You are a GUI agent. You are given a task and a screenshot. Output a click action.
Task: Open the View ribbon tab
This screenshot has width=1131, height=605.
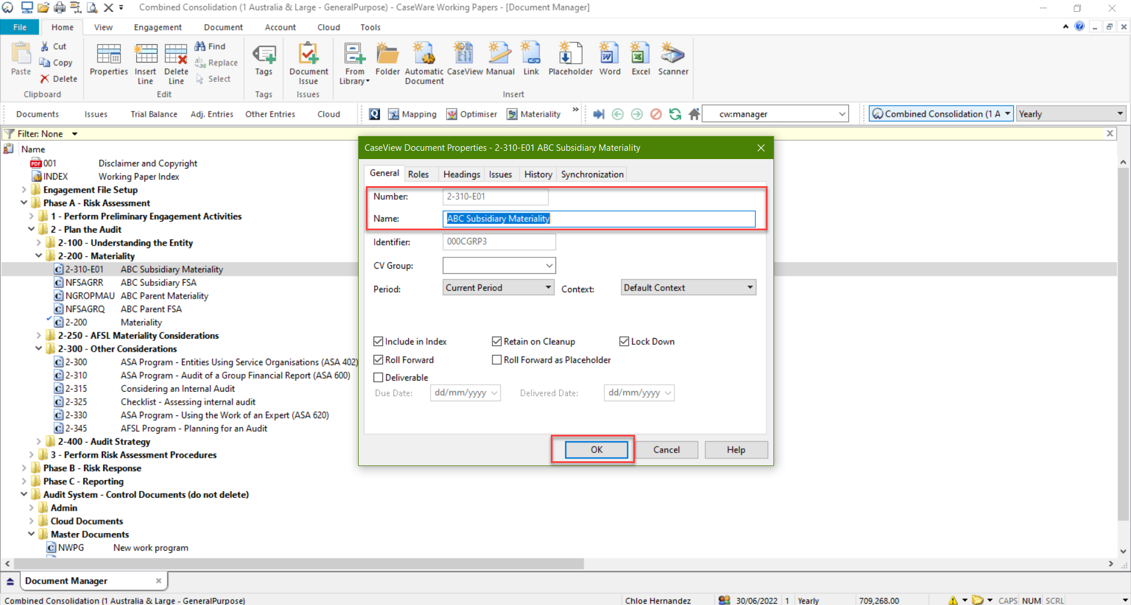(x=103, y=27)
